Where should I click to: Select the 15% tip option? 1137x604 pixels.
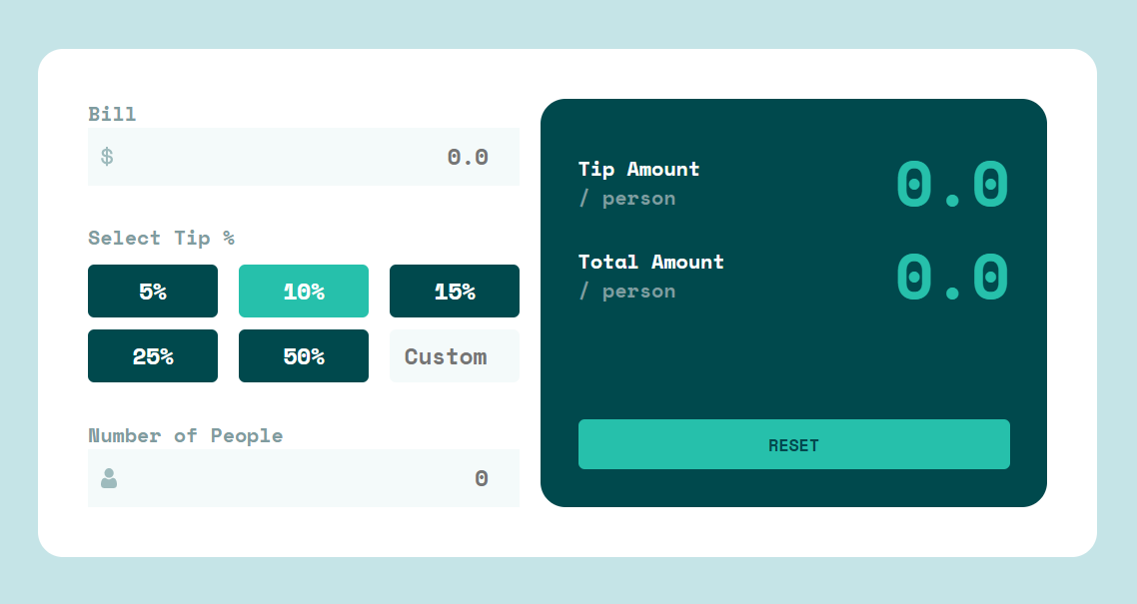point(454,291)
